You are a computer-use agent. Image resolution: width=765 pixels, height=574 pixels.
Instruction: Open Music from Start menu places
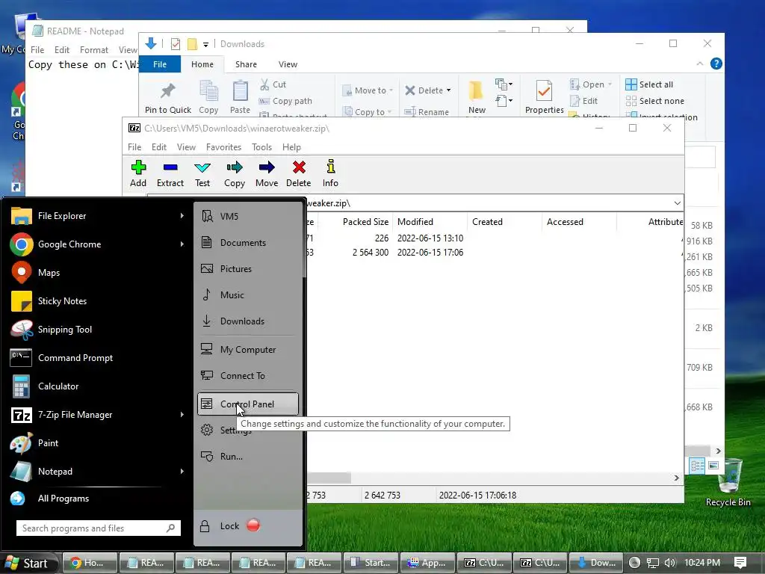click(x=248, y=294)
